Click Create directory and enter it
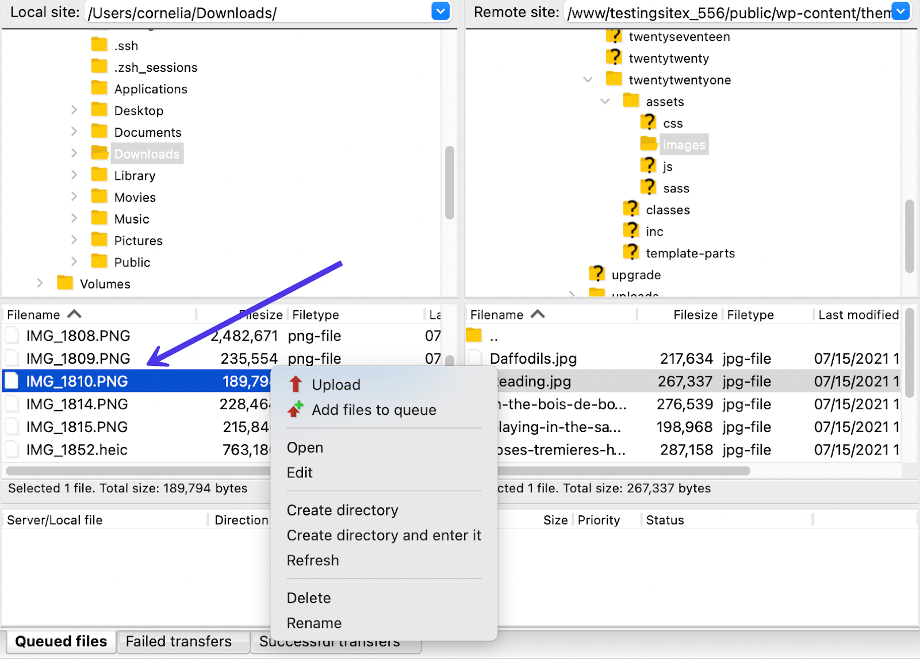The width and height of the screenshot is (920, 659). (384, 535)
